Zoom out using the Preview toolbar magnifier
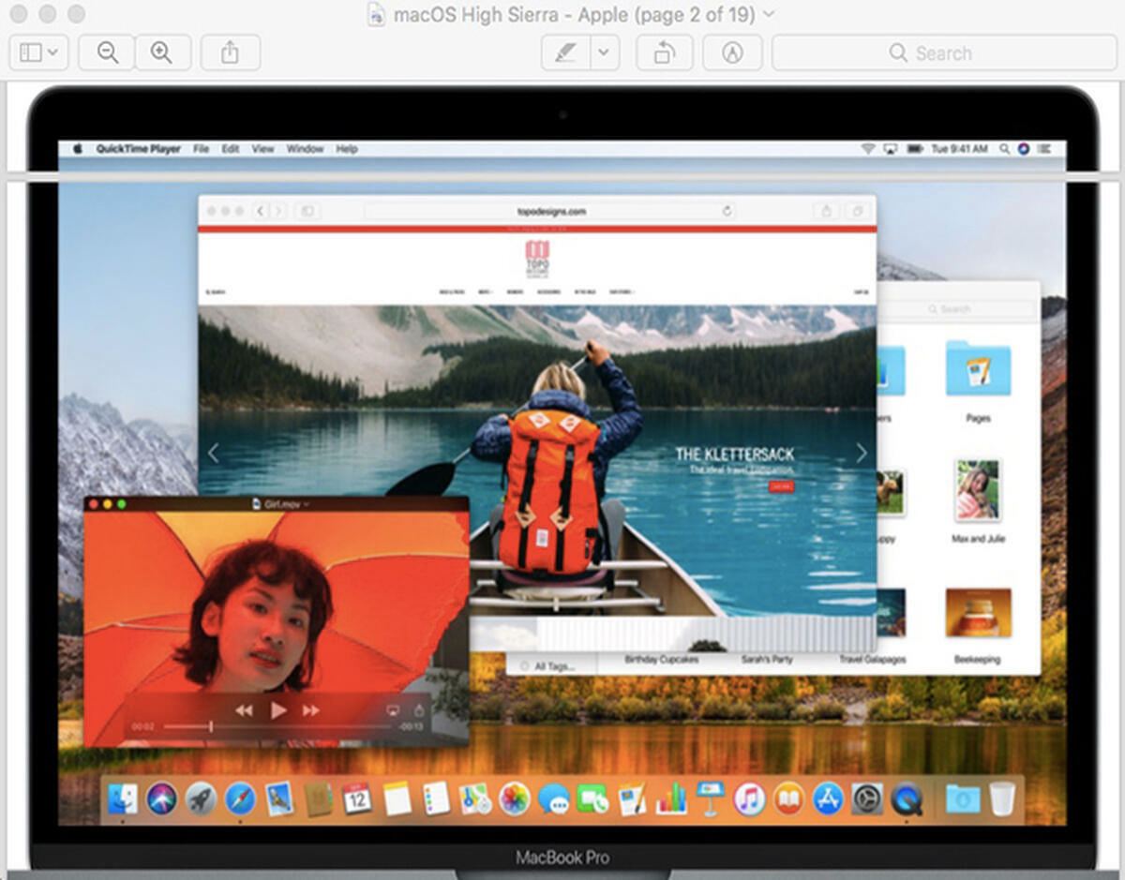This screenshot has width=1125, height=880. 108,52
